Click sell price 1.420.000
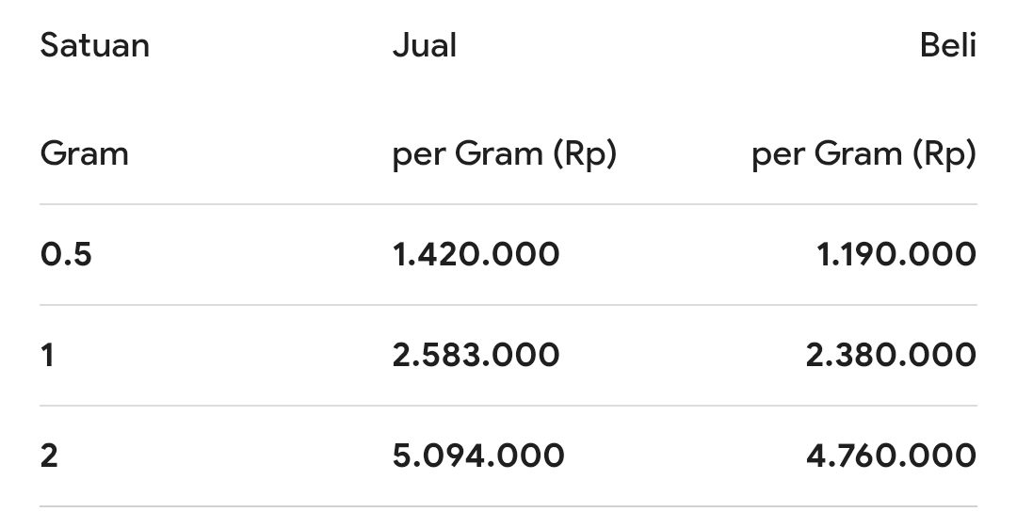This screenshot has height=528, width=1017. tap(476, 253)
